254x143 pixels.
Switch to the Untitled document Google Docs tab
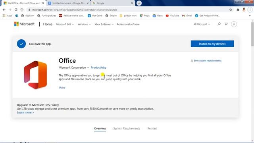pos(68,3)
